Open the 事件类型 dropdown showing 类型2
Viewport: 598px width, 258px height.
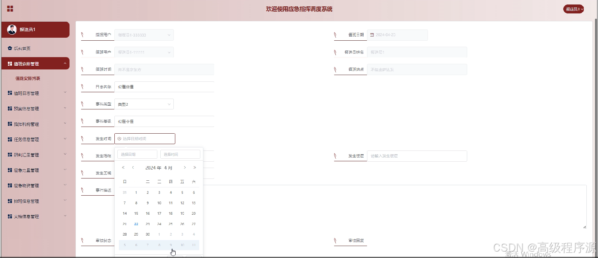144,104
